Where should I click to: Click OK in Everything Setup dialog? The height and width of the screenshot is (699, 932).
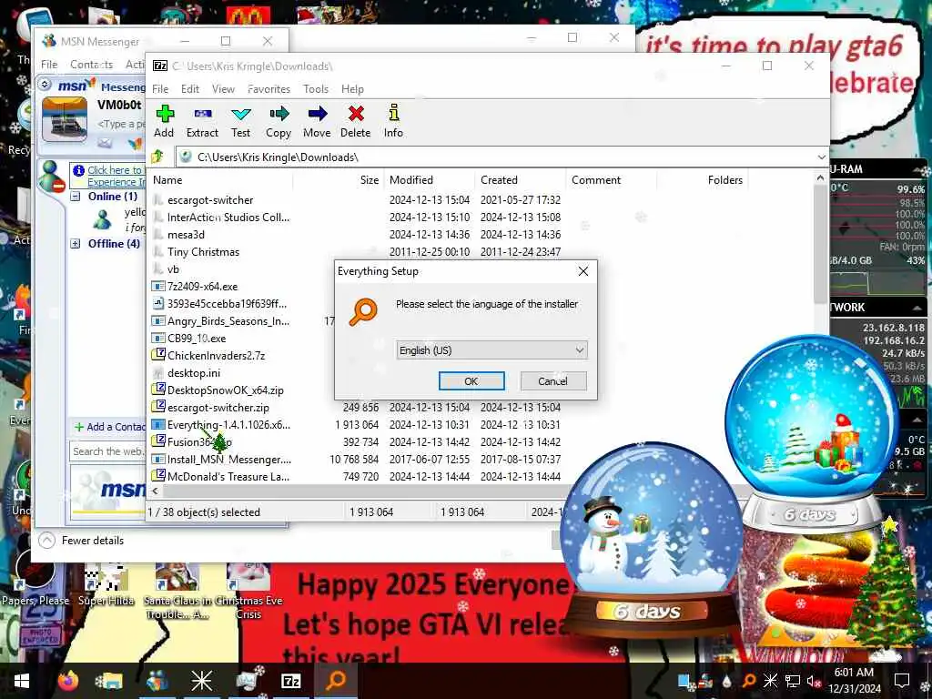471,381
